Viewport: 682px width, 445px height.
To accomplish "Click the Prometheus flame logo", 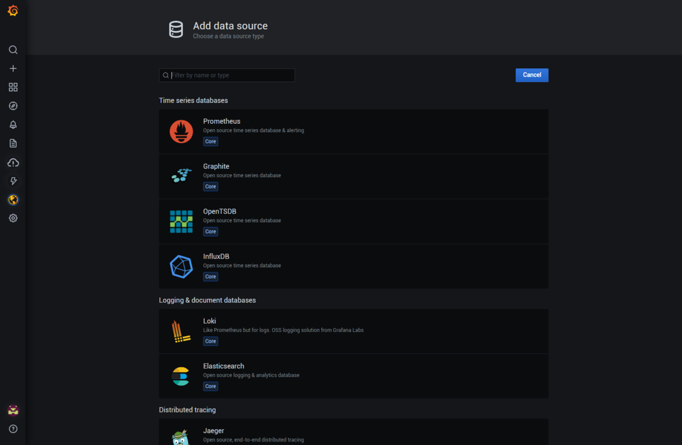I will click(x=181, y=131).
